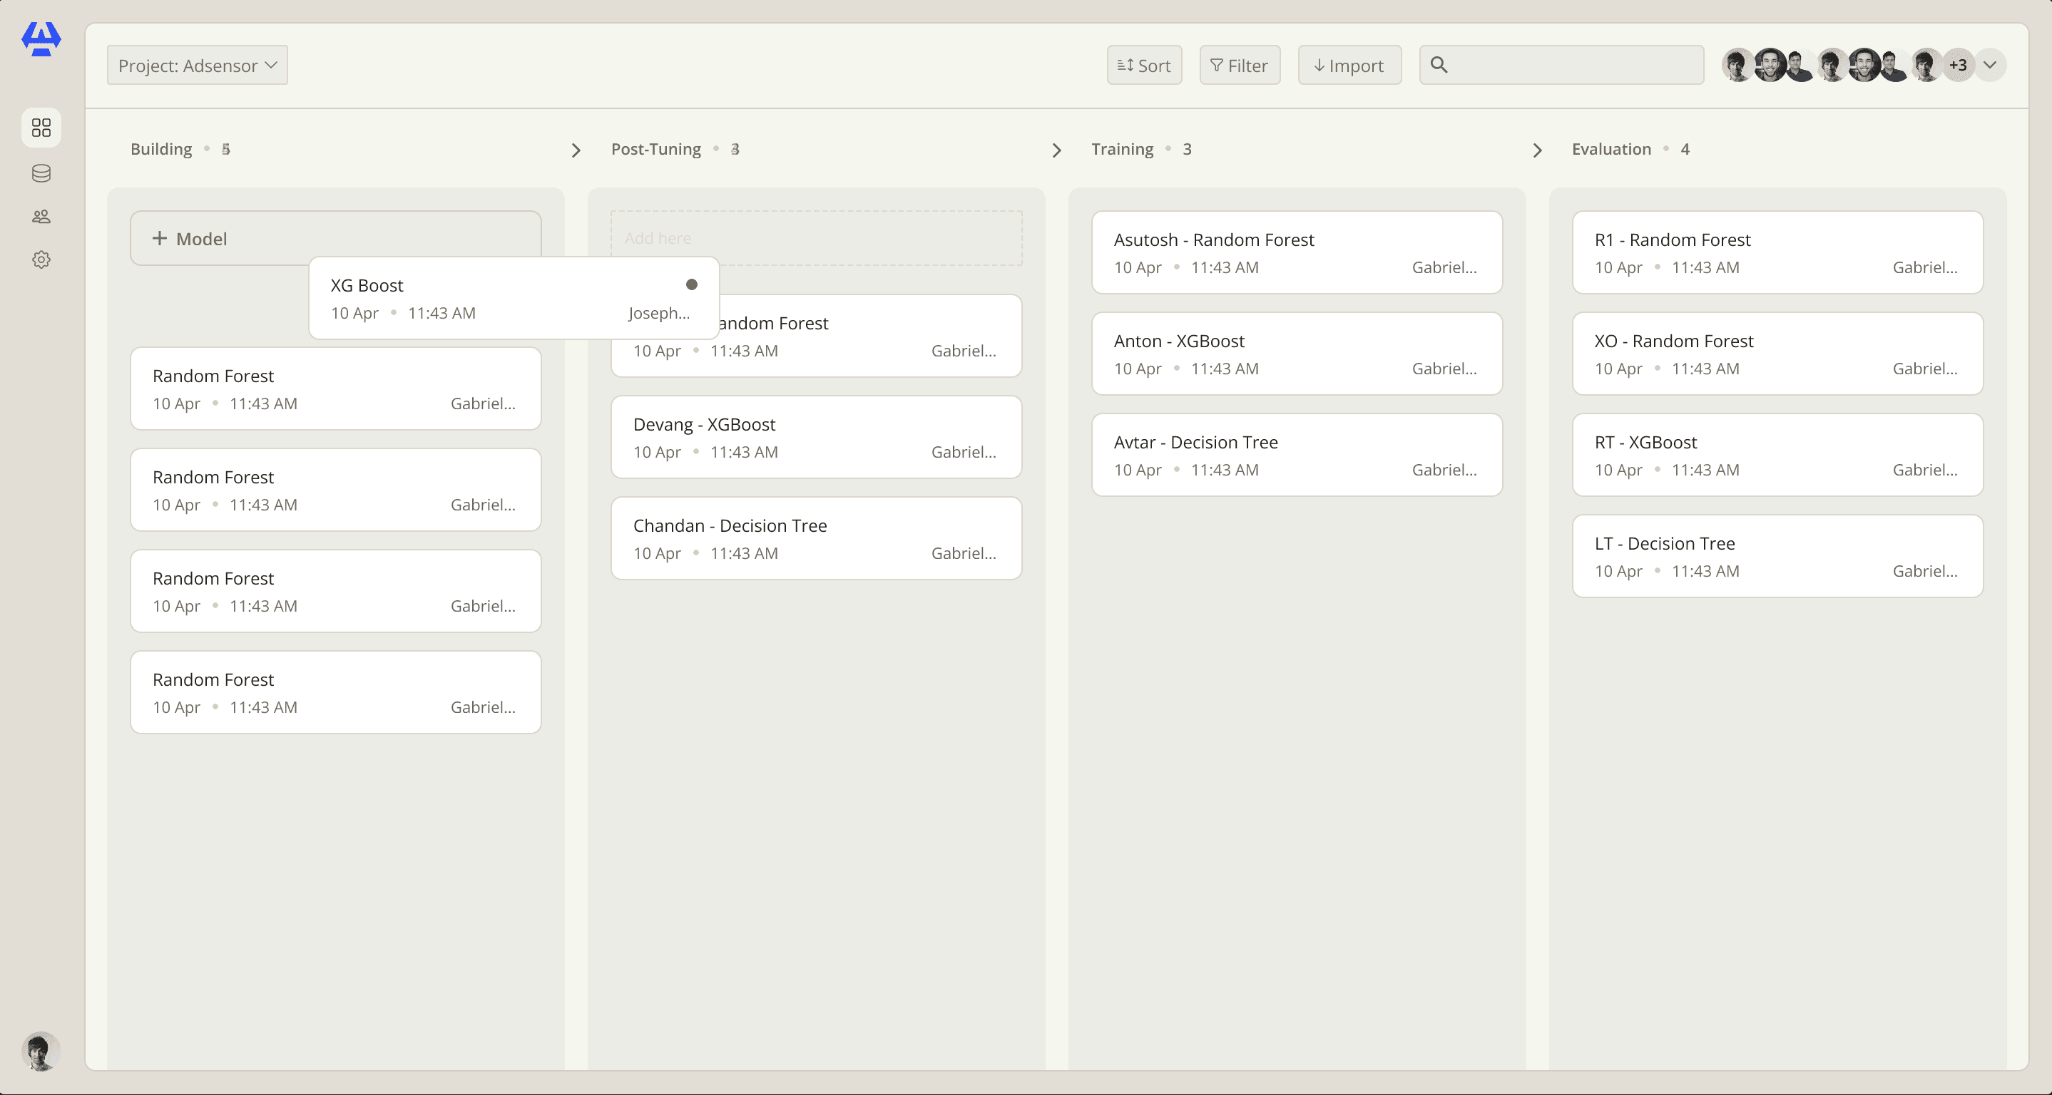Screen dimensions: 2052x1095
Task: Click the user profile avatar at bottom left
Action: pyautogui.click(x=41, y=1052)
